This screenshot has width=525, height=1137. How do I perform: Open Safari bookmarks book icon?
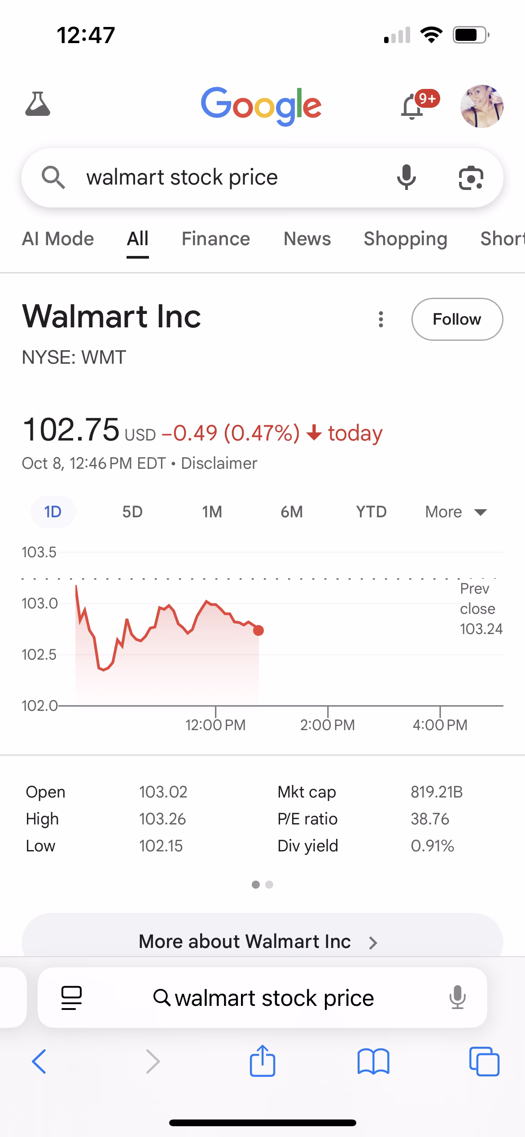click(x=373, y=1062)
